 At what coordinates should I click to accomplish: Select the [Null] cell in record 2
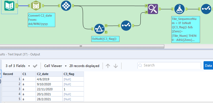coord(73,84)
